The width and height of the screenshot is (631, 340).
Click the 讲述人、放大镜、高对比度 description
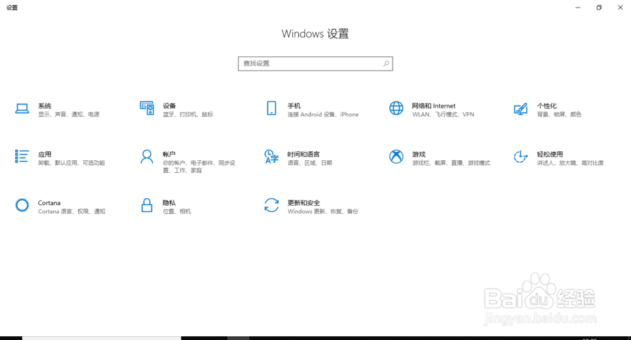coord(570,163)
